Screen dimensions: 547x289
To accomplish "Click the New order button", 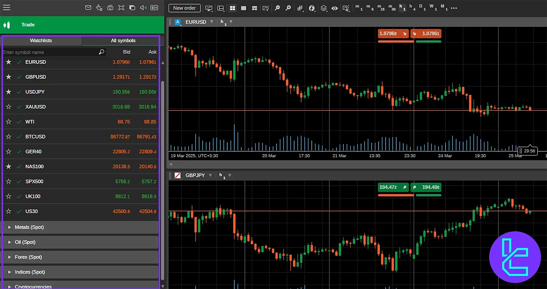I will click(184, 8).
